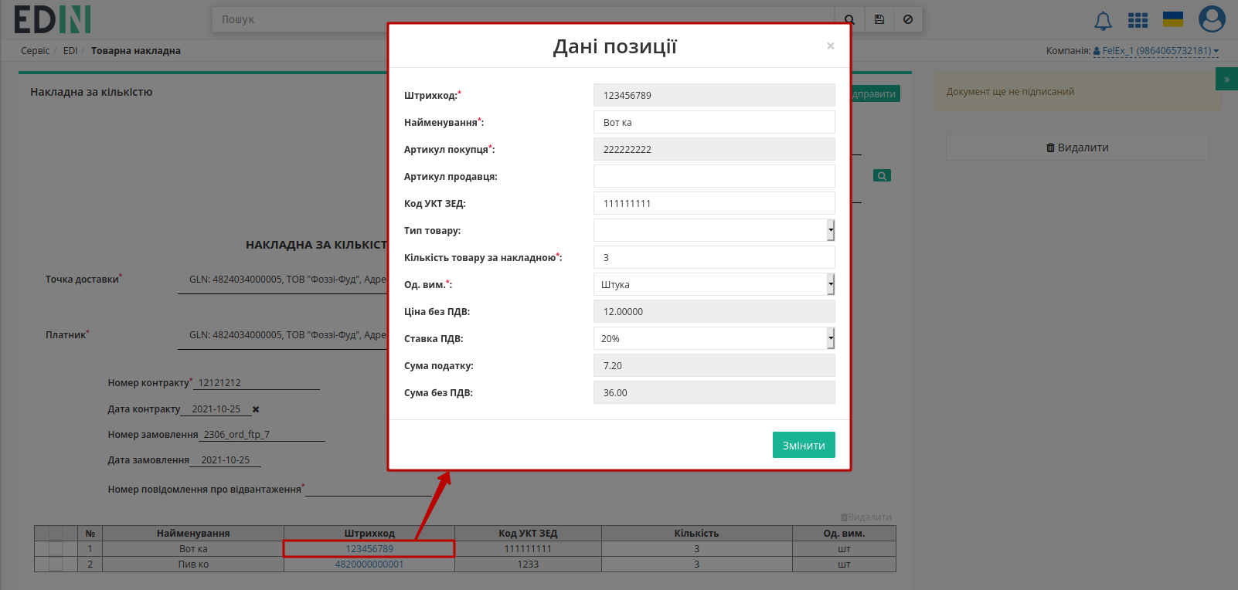Open barcode link 123456789
The height and width of the screenshot is (590, 1238).
[x=369, y=549]
